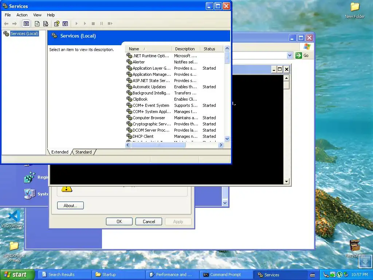Screen dimensions: 373x280
Task: Click the services list scroll-up arrow
Action: (227, 48)
